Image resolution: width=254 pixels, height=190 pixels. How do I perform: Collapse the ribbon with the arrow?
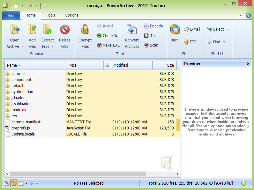point(240,15)
